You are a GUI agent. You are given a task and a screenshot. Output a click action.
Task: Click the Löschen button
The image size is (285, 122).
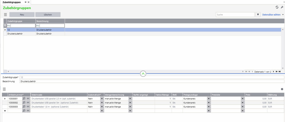(x=48, y=15)
